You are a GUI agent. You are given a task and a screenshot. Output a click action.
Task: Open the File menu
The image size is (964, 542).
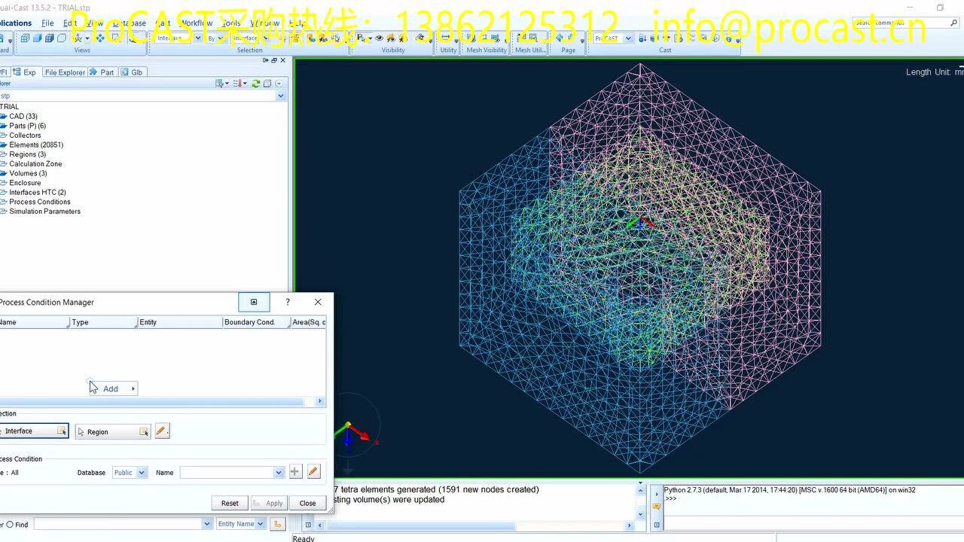[x=47, y=23]
